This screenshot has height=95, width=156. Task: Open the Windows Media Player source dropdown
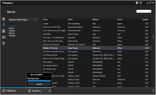pyautogui.click(x=23, y=20)
